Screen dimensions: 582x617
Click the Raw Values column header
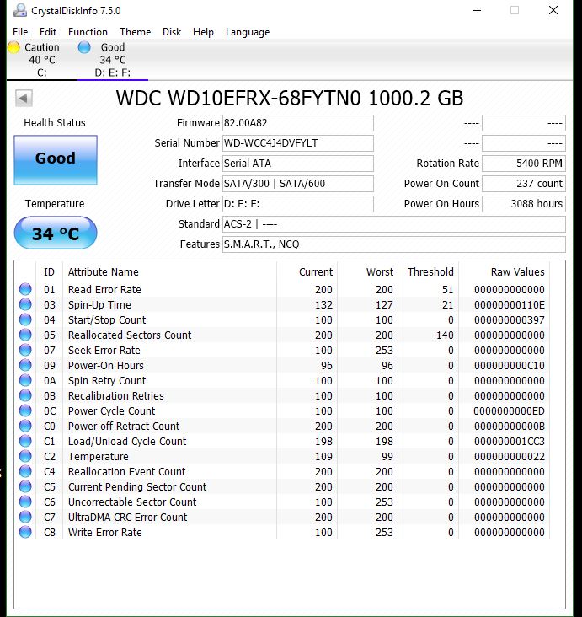click(505, 272)
